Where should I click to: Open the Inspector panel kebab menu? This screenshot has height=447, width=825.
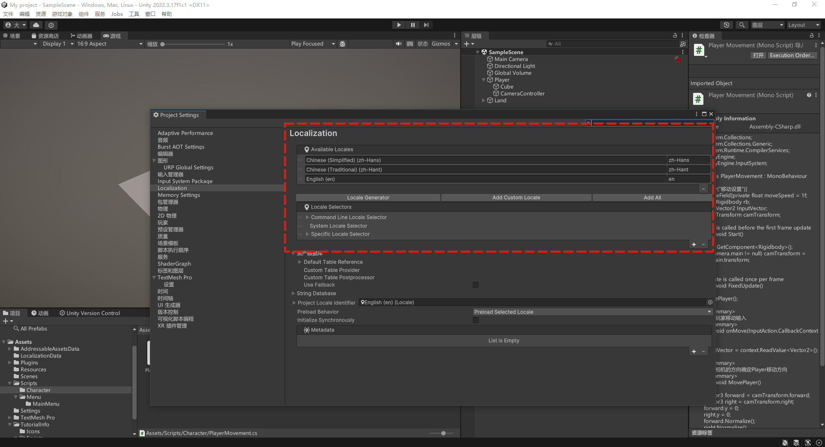point(819,36)
